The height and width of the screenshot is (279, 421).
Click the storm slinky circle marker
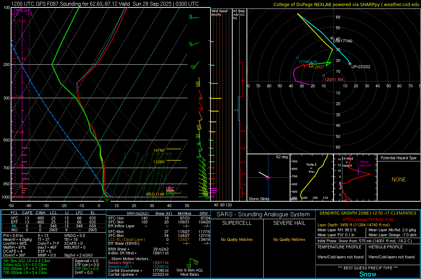[x=268, y=177]
